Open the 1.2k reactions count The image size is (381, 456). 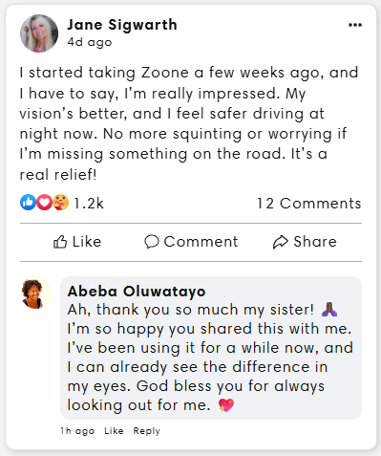pos(89,204)
